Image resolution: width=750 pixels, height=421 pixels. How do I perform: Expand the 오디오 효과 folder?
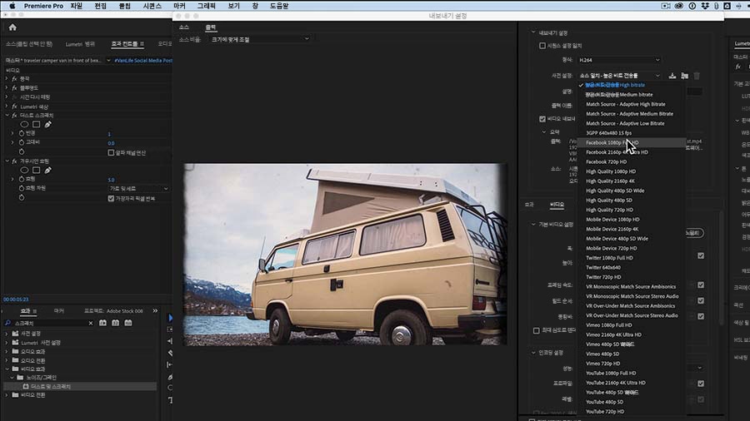7,351
